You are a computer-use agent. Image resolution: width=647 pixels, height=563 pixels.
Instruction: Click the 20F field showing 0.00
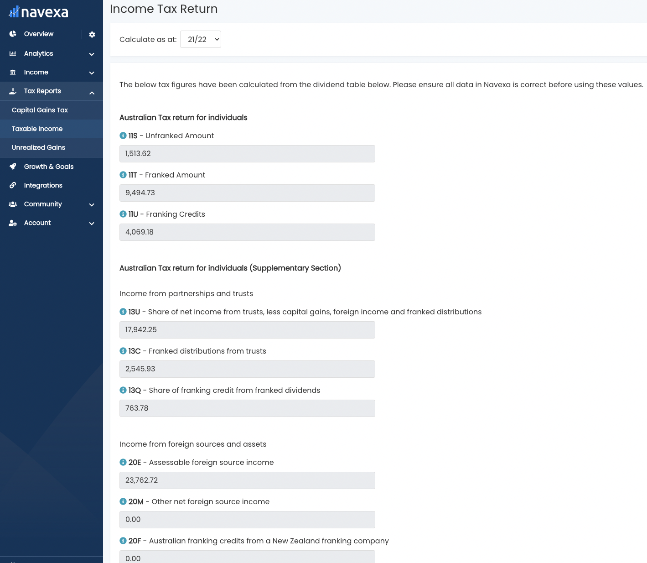247,557
